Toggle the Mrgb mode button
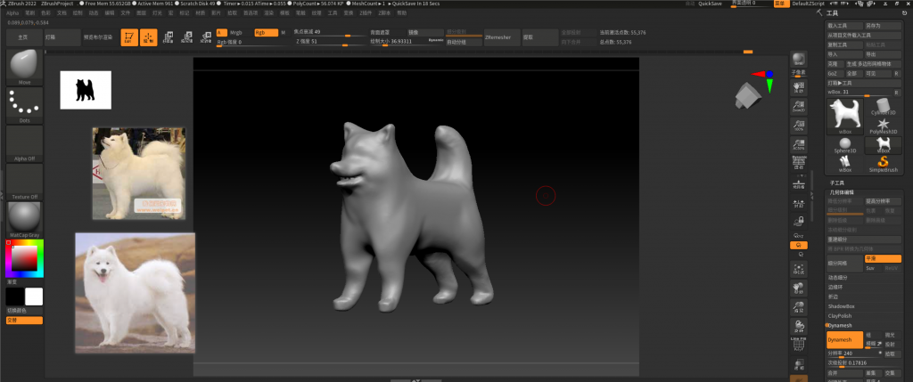 point(235,32)
